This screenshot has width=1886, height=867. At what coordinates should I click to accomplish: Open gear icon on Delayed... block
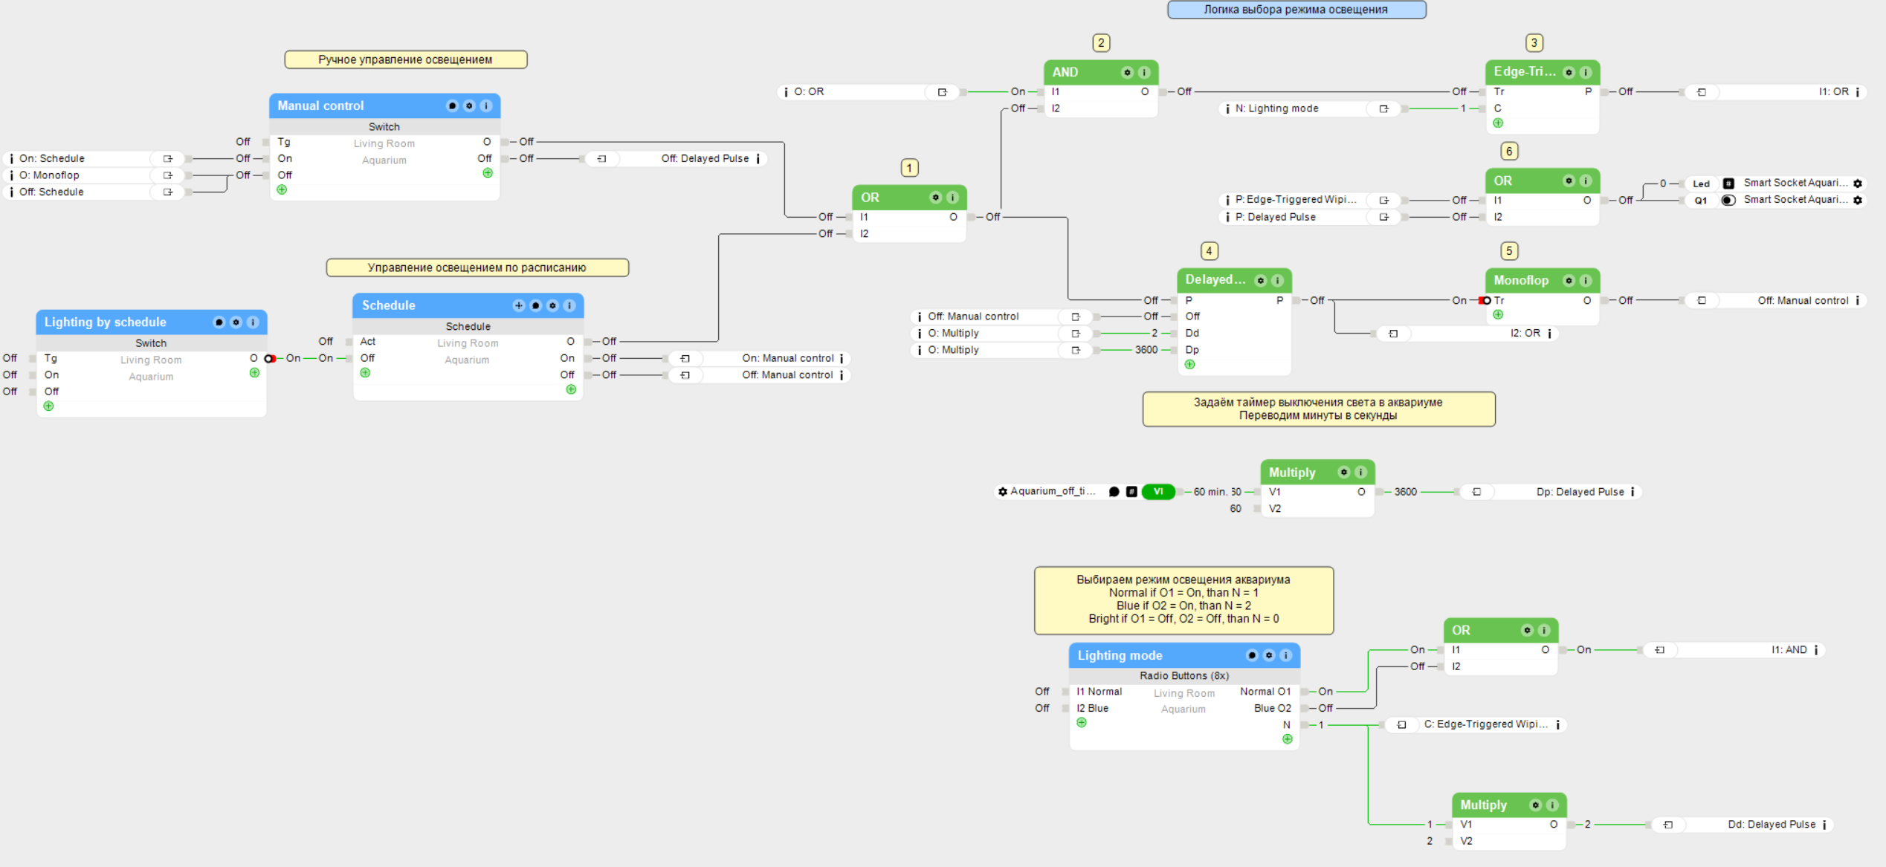(1260, 280)
